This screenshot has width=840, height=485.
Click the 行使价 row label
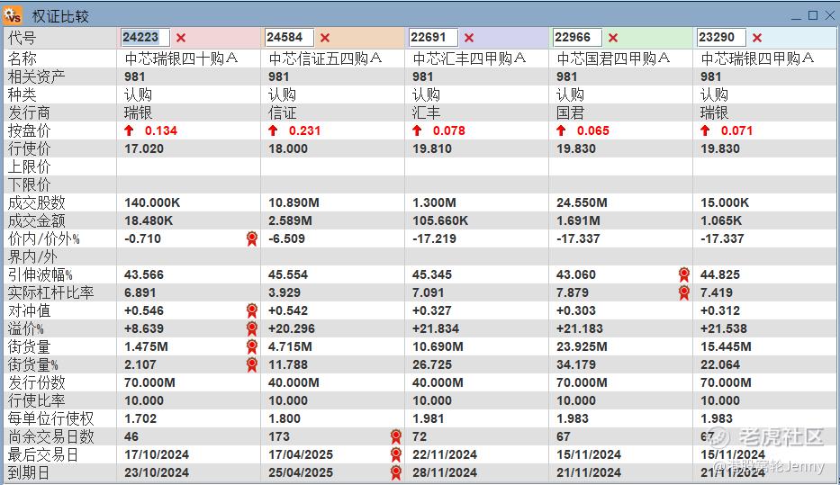[x=29, y=148]
